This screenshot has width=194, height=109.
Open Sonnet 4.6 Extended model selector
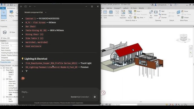coord(81,97)
